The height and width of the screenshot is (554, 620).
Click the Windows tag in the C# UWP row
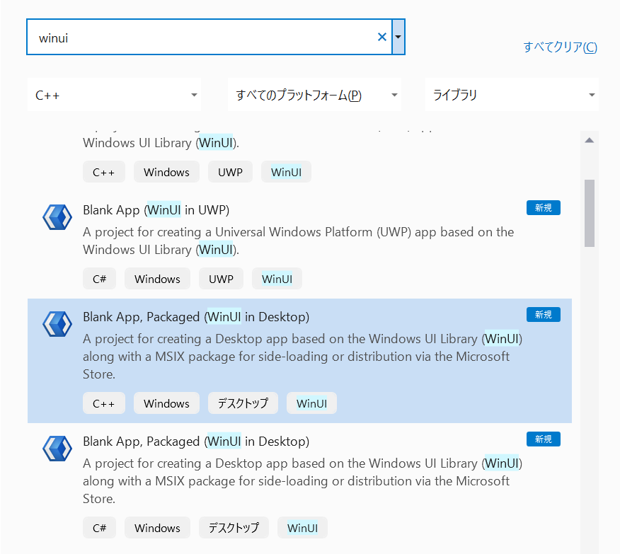tap(157, 279)
